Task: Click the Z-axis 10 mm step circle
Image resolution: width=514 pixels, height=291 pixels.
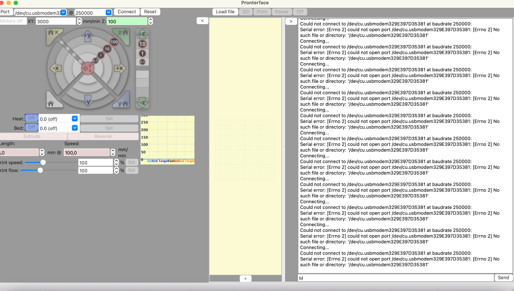Action: 142,44
